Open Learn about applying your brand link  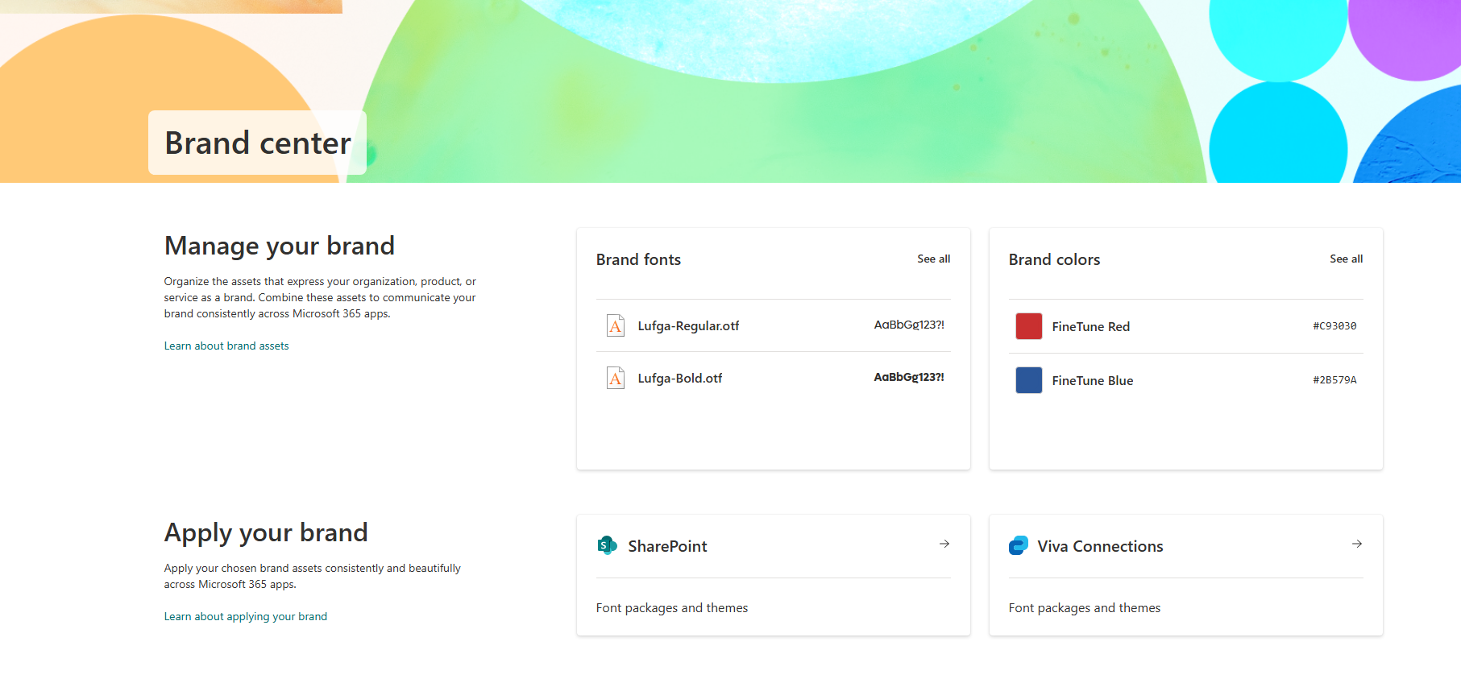246,616
